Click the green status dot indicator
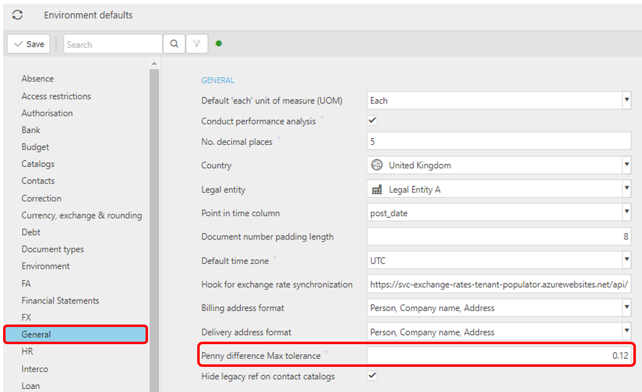 point(219,44)
